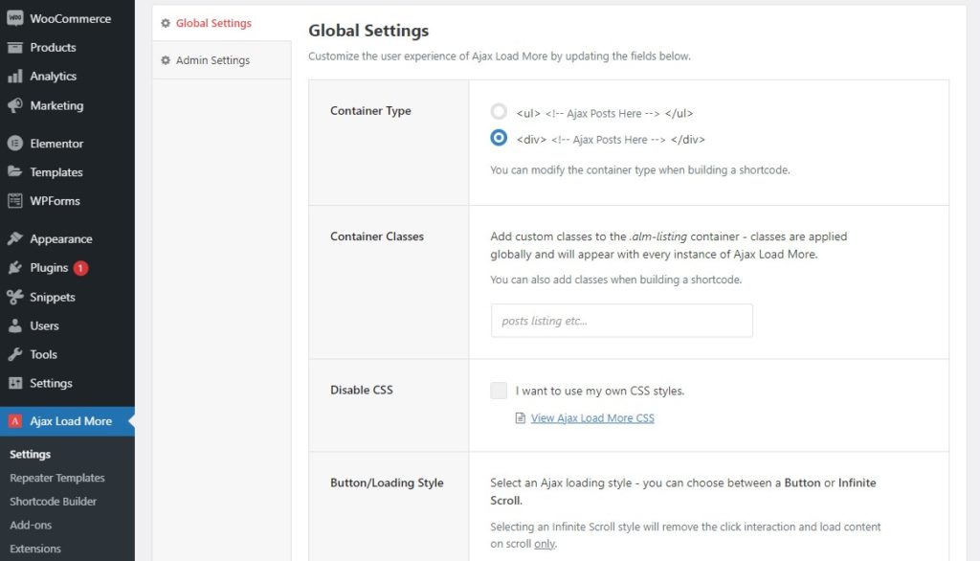Click the Container Classes text field

click(622, 321)
